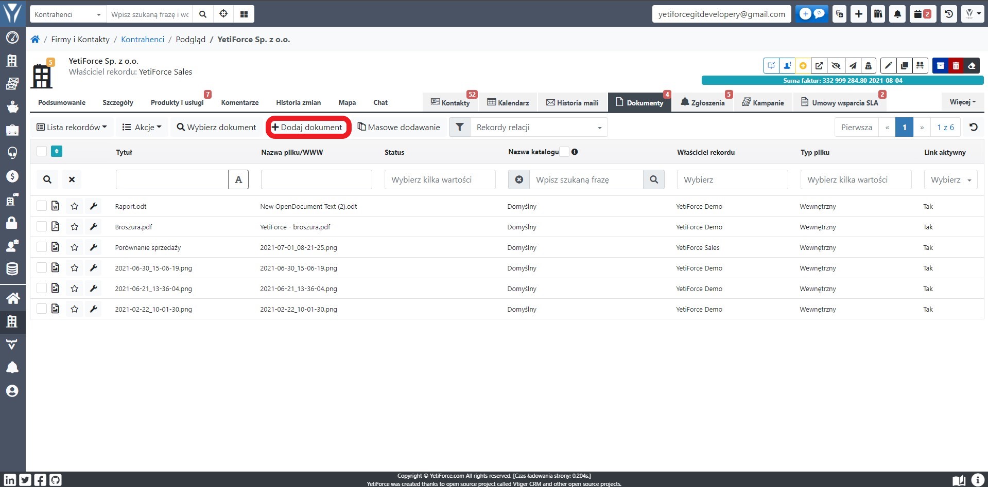Edit record with pencil icon
The height and width of the screenshot is (487, 988).
pos(888,66)
